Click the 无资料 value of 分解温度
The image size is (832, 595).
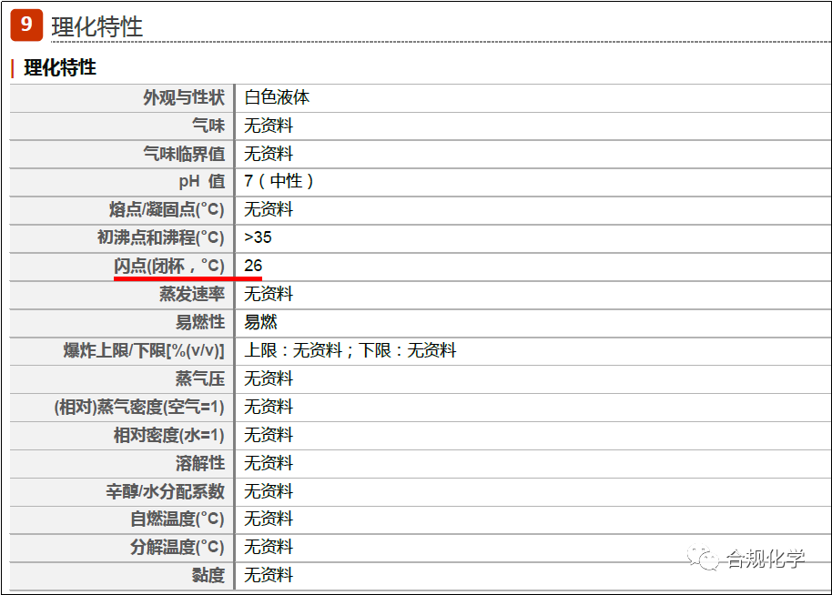coord(269,547)
